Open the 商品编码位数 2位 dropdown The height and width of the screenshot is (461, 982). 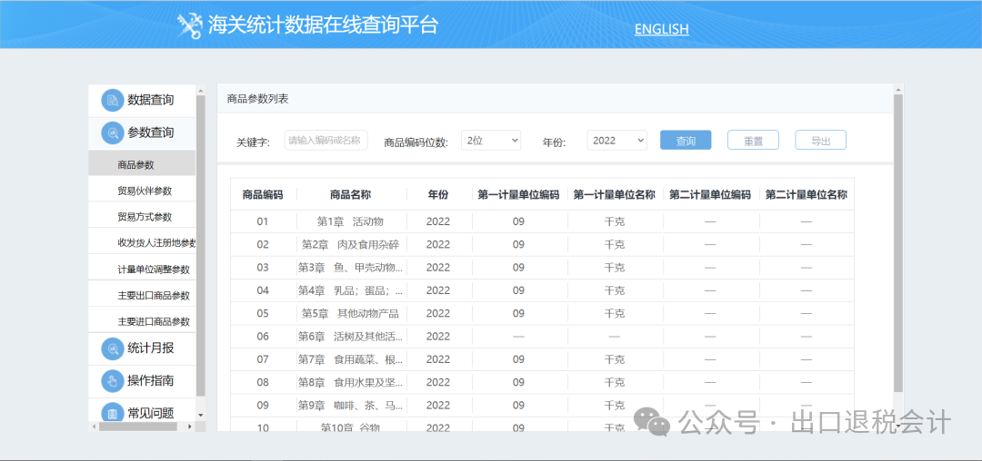click(x=491, y=141)
